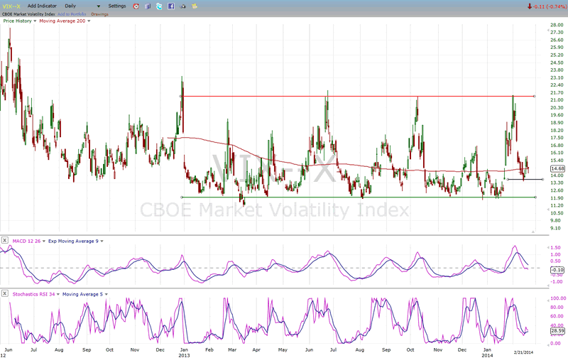Screen dimensions: 568x358
Task: Click the price change -0.11 (-0.74%) text
Action: coord(550,6)
